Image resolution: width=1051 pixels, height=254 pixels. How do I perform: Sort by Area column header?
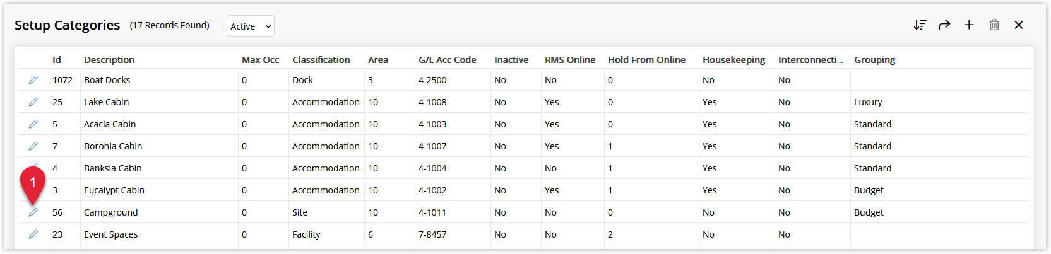378,60
